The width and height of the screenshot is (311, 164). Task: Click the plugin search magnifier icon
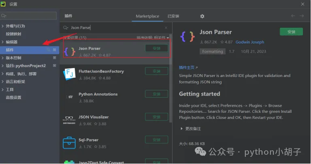click(x=66, y=28)
